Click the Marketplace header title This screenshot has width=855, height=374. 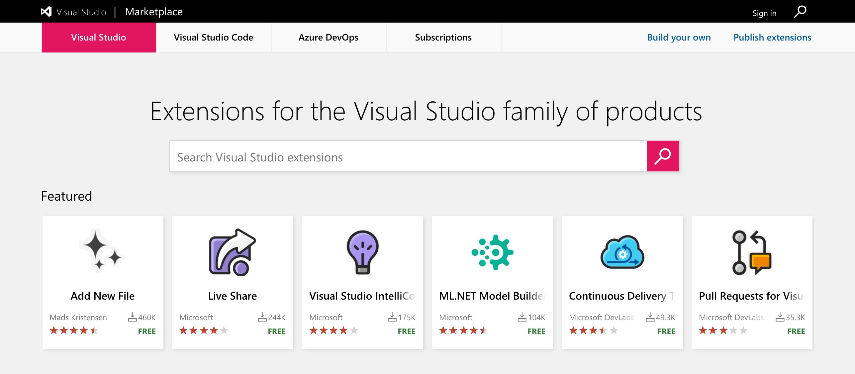(154, 12)
